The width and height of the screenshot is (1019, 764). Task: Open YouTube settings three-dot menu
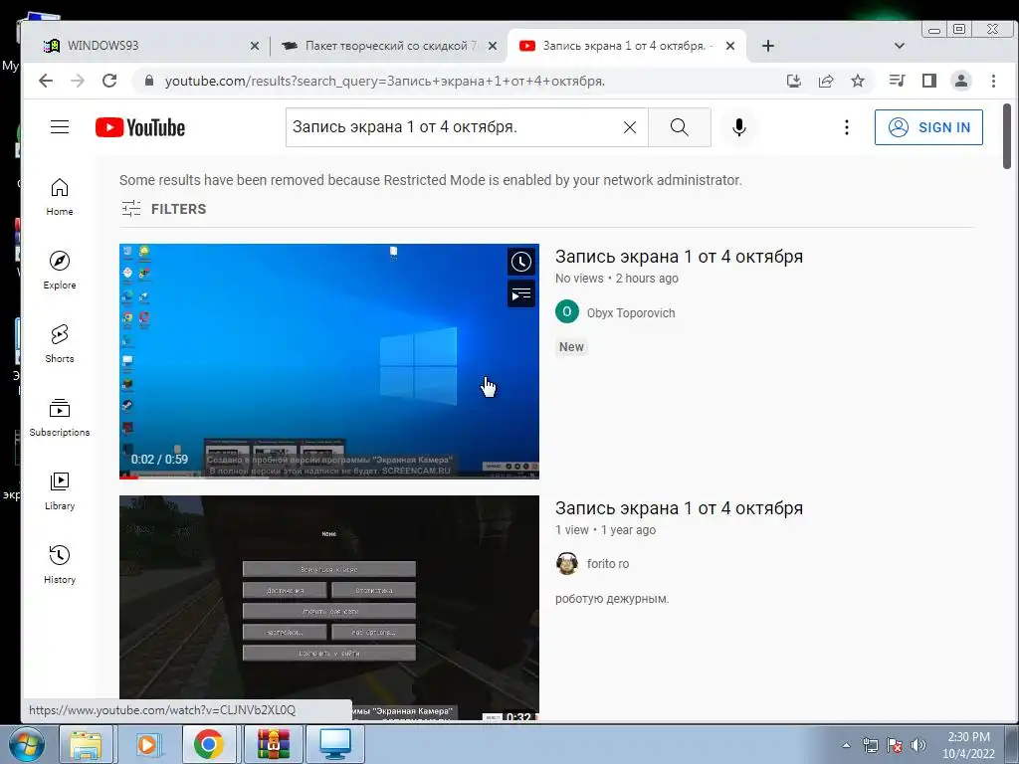(x=846, y=127)
